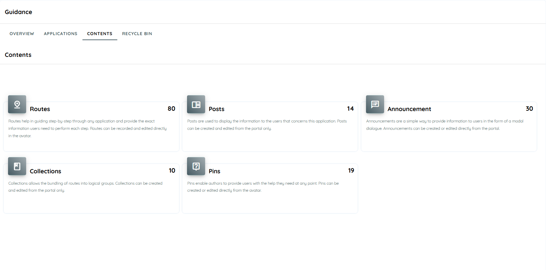Open the Collections card title
The height and width of the screenshot is (270, 546).
pyautogui.click(x=46, y=171)
